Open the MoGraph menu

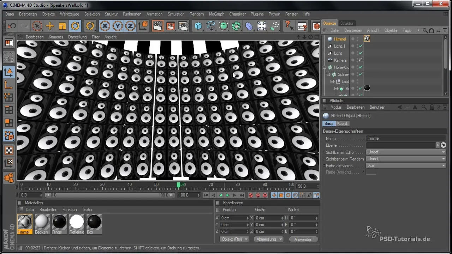tap(216, 14)
